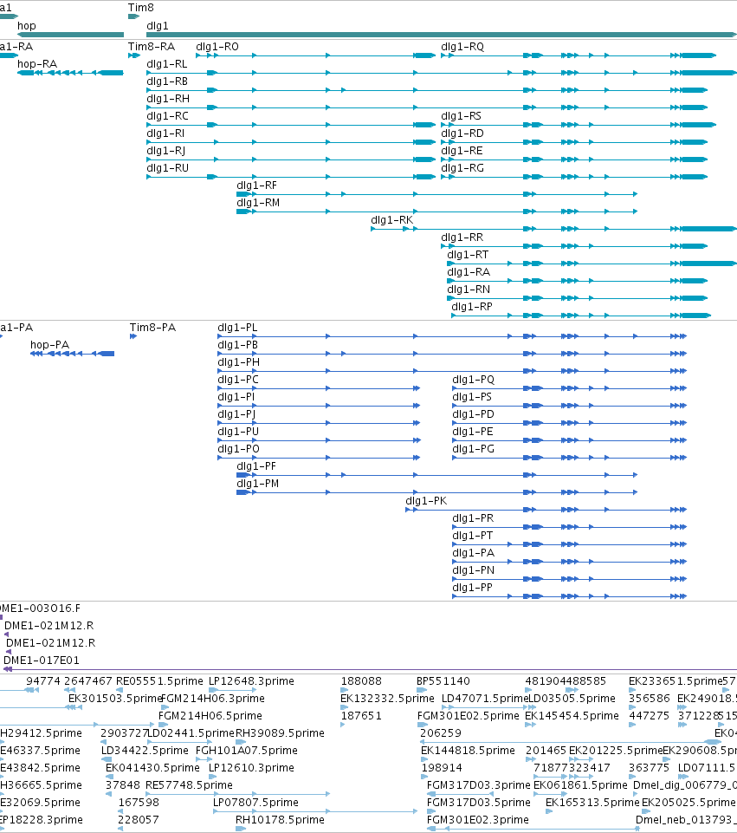The height and width of the screenshot is (833, 737).
Task: Select dlg1-RG transcript label
Action: point(462,168)
